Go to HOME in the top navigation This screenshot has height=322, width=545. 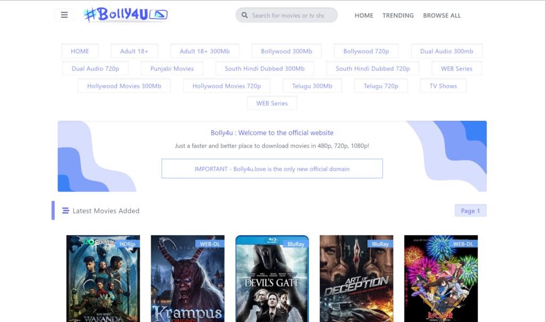(x=364, y=15)
